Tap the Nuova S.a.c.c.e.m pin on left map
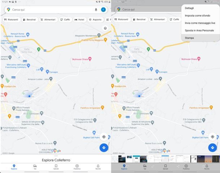Screen dimensions: 220x173 tap(55, 143)
